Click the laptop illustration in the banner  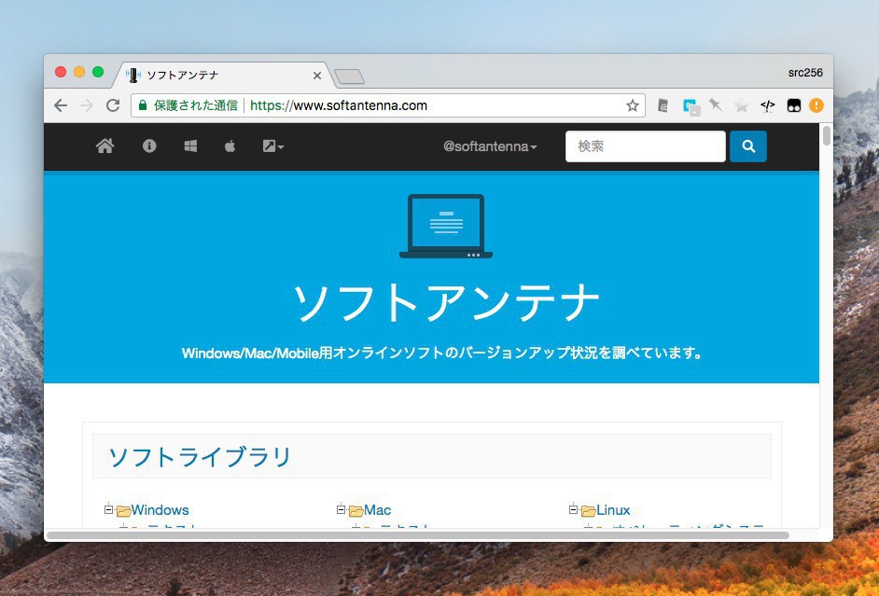pyautogui.click(x=446, y=227)
